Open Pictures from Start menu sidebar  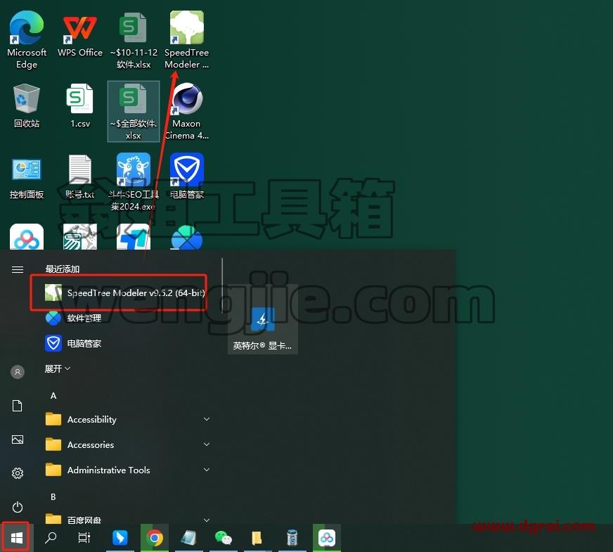click(x=17, y=439)
